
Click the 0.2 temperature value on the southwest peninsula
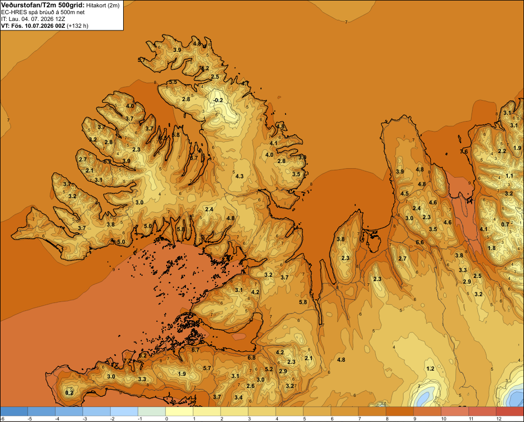click(x=69, y=393)
